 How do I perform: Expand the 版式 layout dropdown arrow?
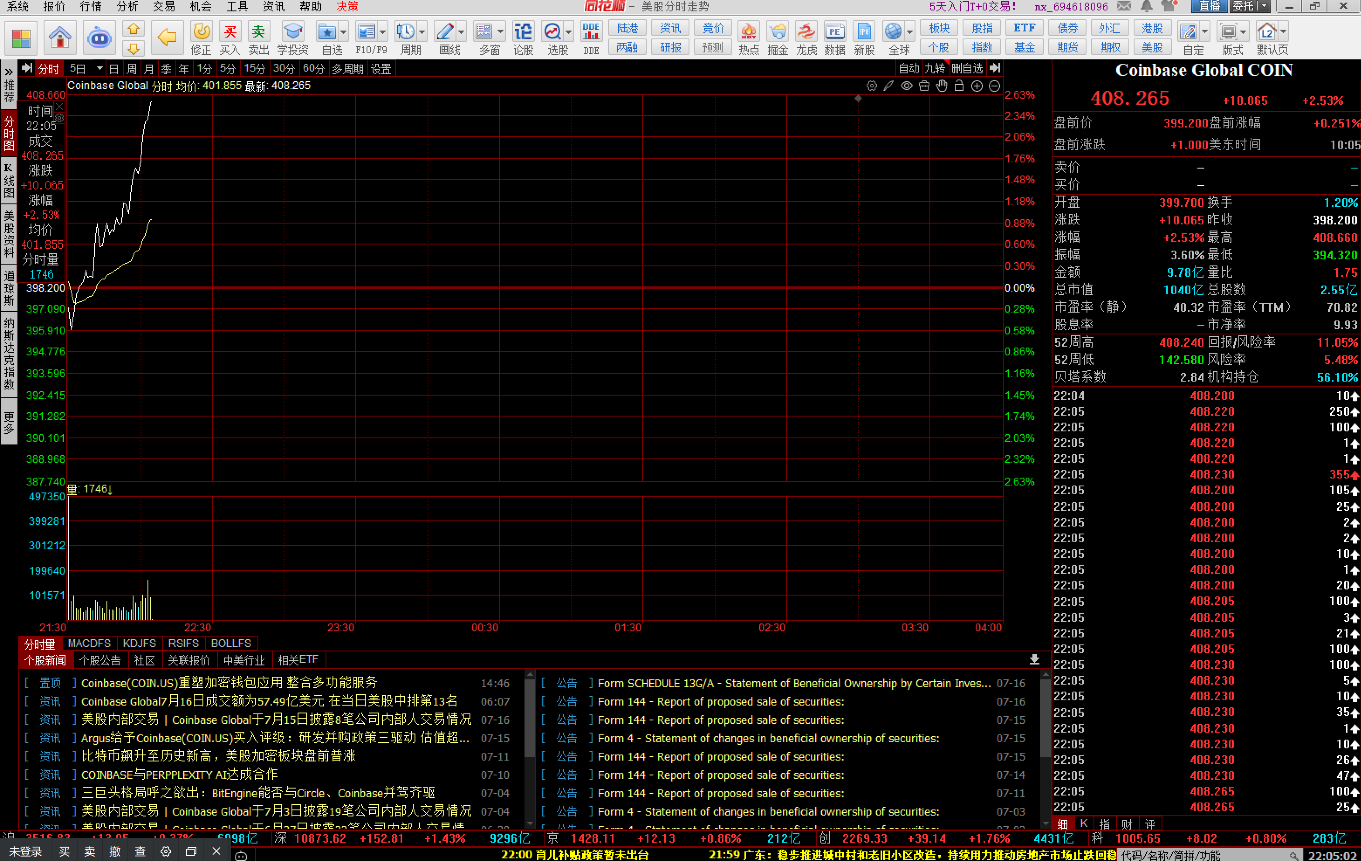pyautogui.click(x=1244, y=32)
